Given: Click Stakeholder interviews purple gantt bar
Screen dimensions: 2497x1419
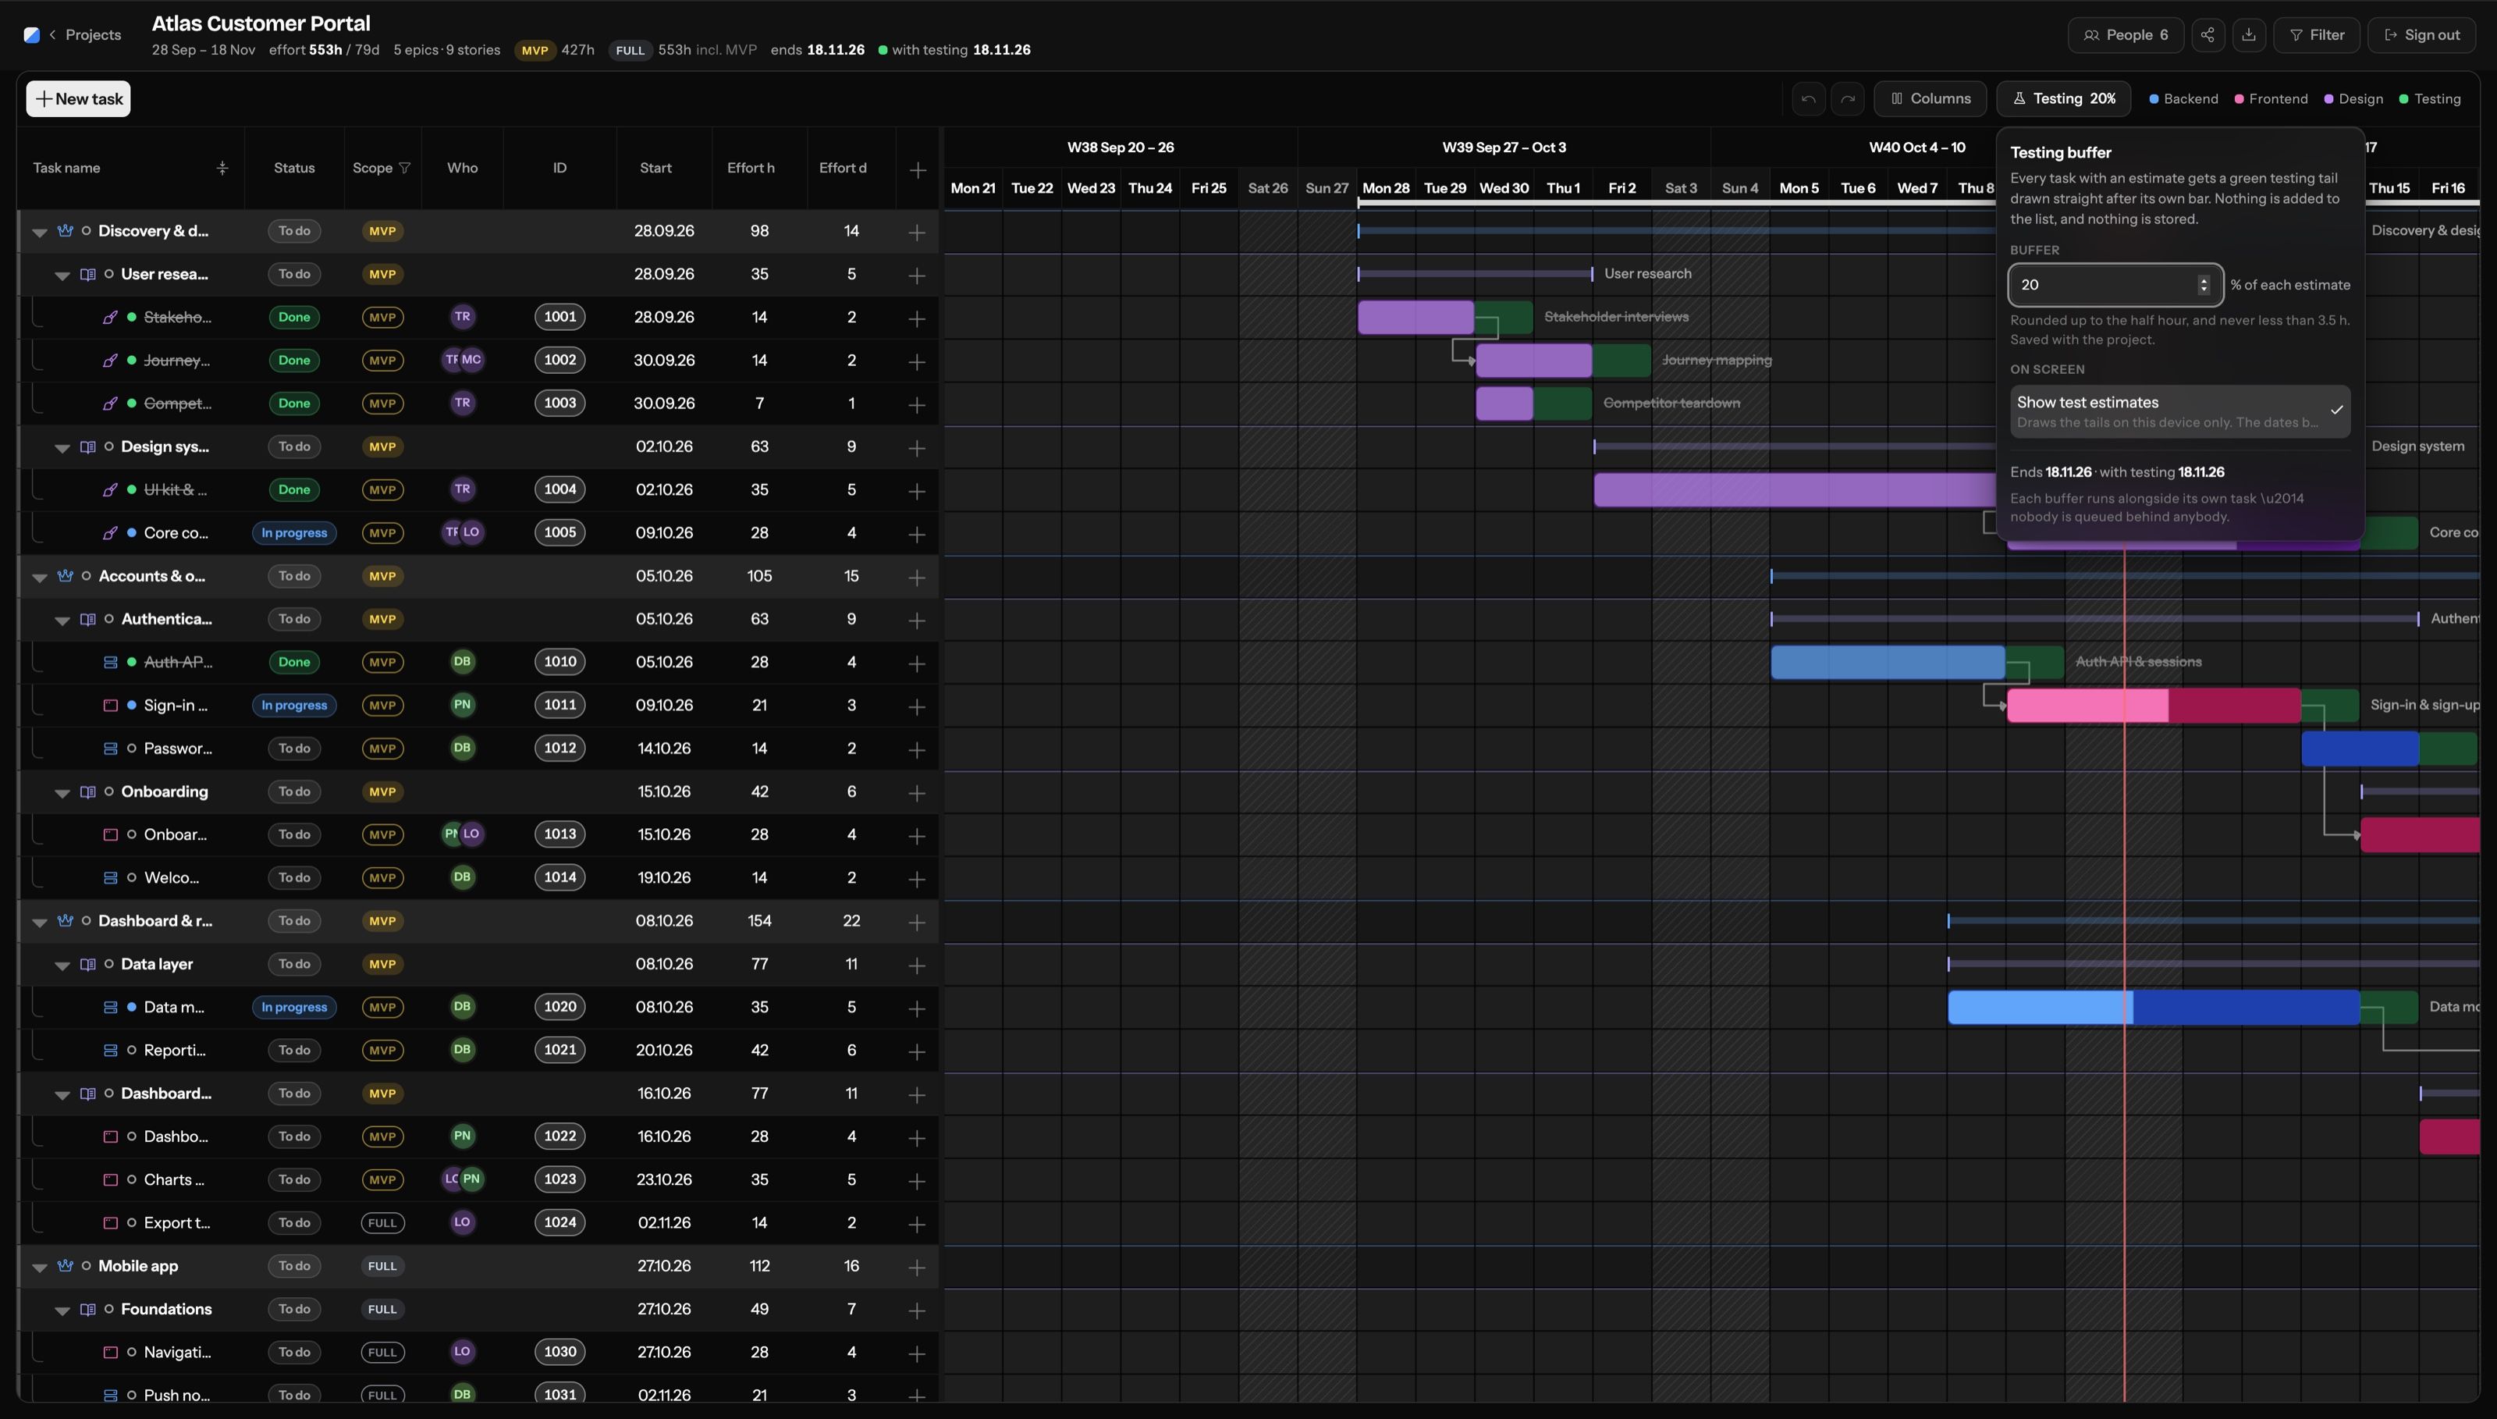Looking at the screenshot, I should [x=1415, y=317].
